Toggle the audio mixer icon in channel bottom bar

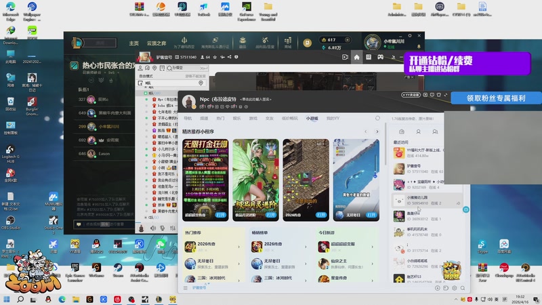(x=173, y=228)
